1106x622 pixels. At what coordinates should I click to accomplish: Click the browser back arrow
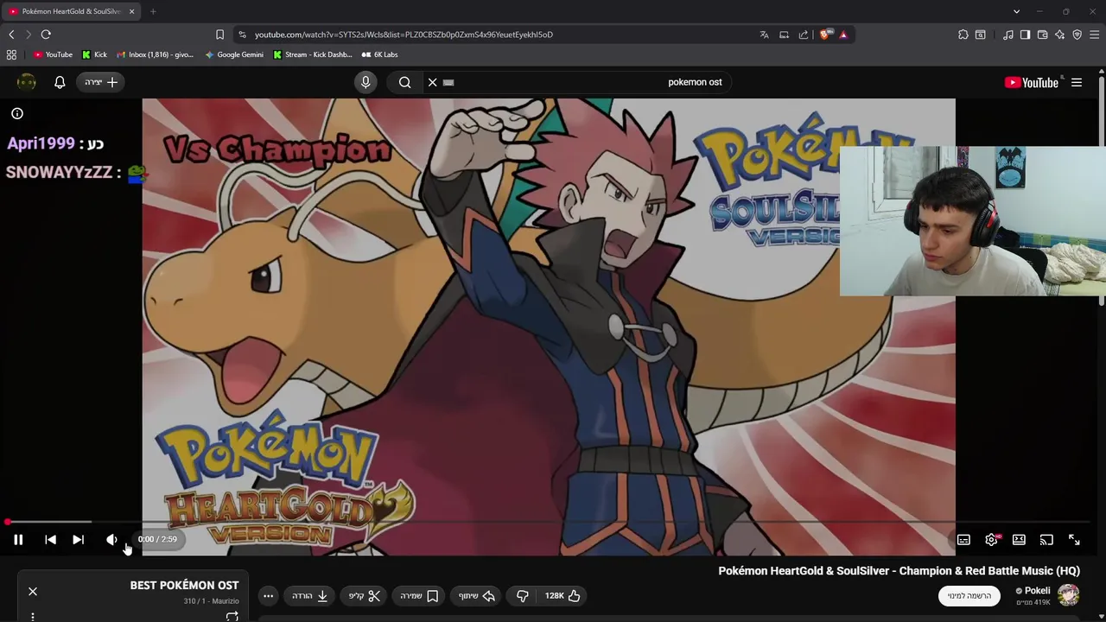11,35
